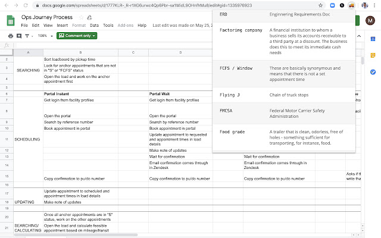Open the Google Calendar side panel

click(x=373, y=39)
